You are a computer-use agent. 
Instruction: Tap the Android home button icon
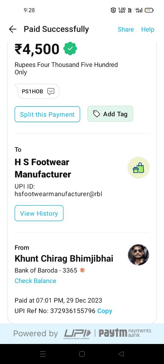click(x=82, y=354)
